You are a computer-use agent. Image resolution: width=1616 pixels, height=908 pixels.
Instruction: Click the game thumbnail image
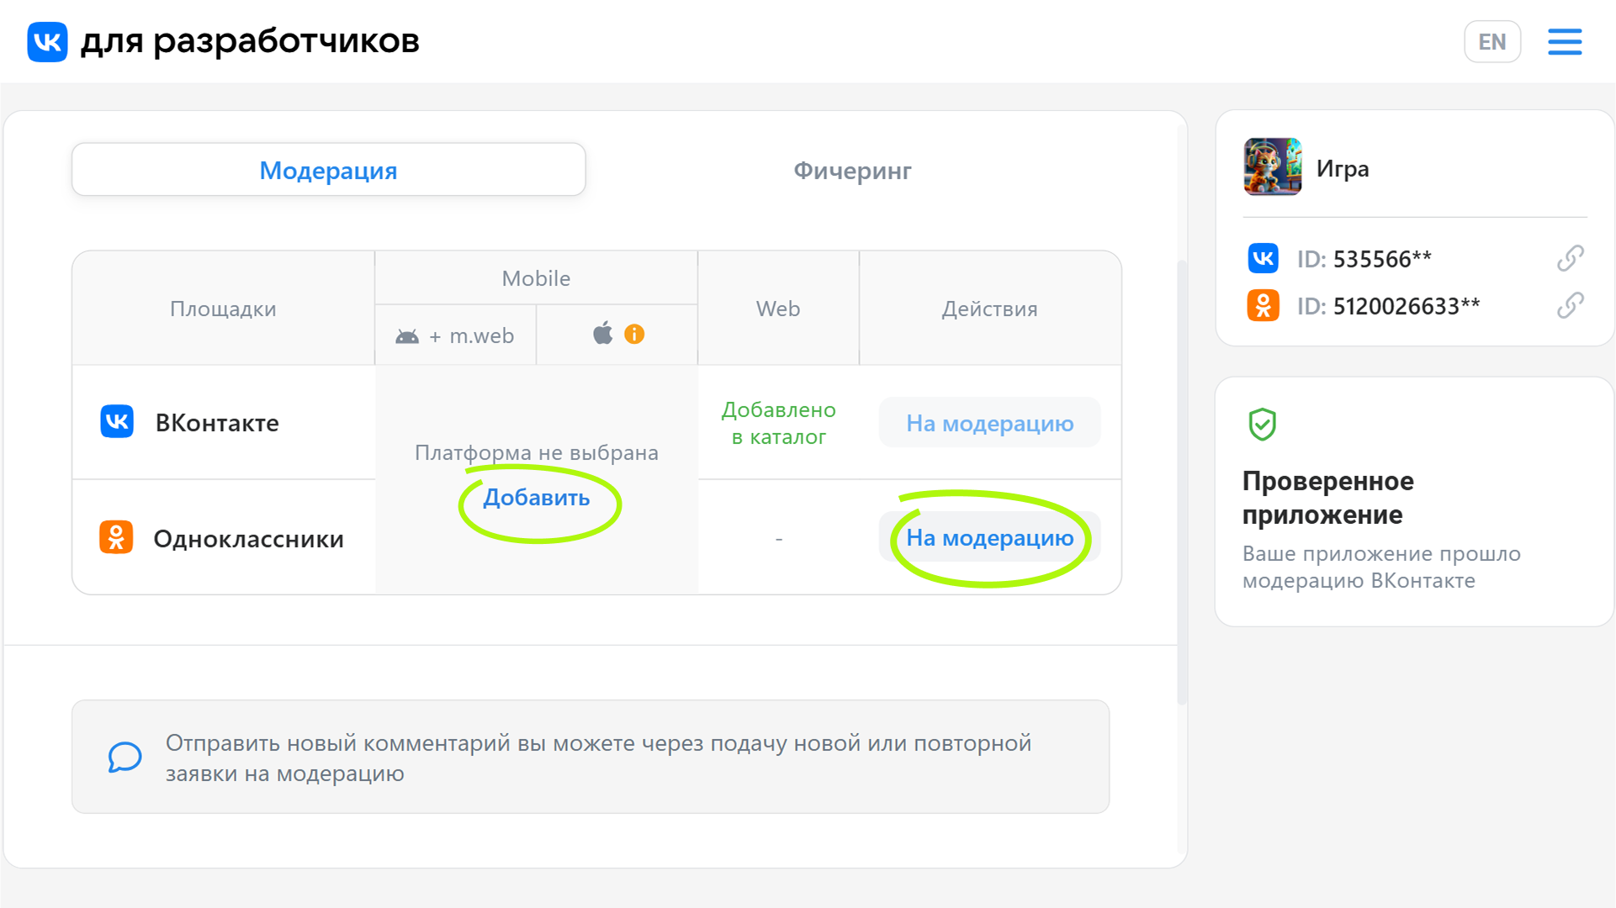(x=1272, y=167)
